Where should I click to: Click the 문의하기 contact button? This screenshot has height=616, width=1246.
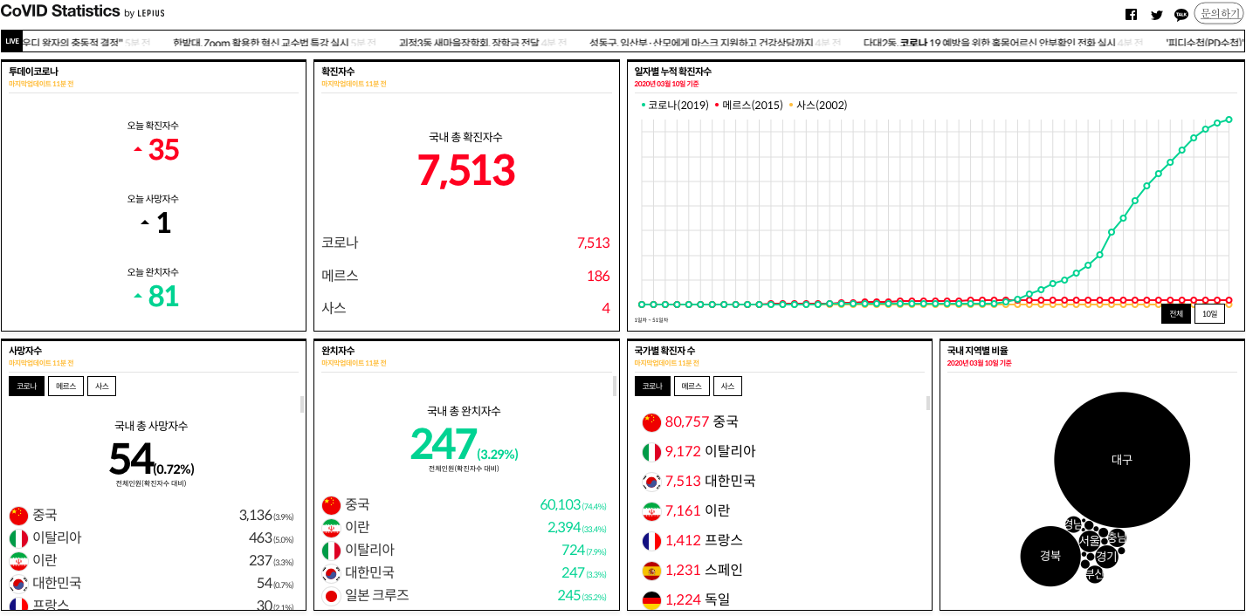click(x=1219, y=13)
